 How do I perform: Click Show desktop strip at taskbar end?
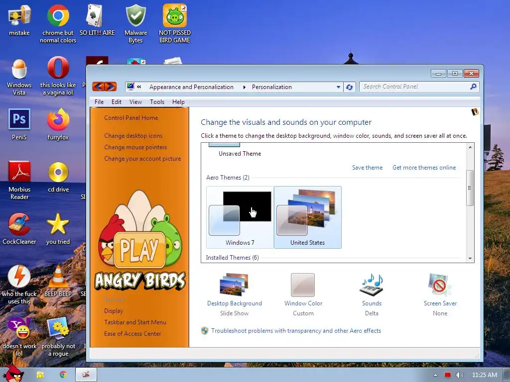(507, 375)
